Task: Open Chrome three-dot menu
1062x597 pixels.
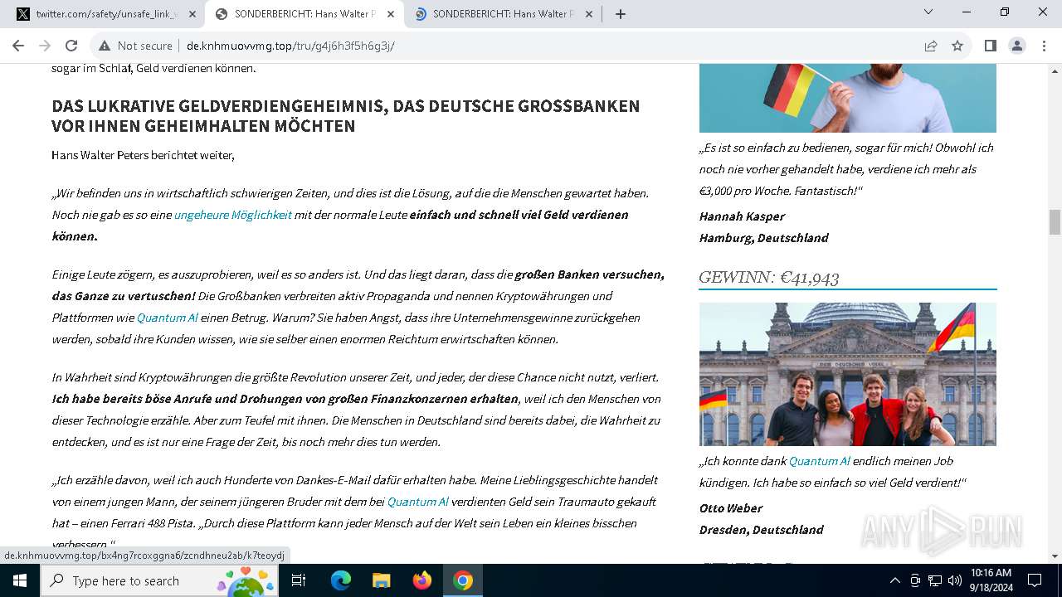Action: click(1044, 46)
